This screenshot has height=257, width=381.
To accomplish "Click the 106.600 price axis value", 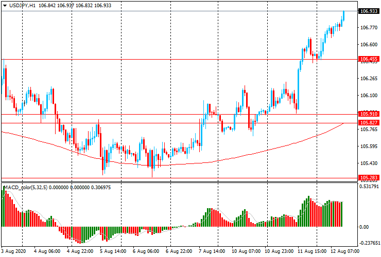I will click(x=369, y=45).
